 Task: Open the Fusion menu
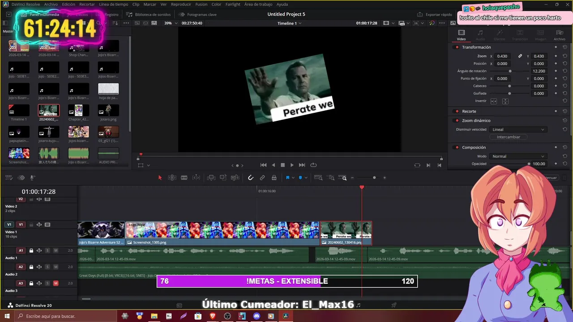(201, 4)
